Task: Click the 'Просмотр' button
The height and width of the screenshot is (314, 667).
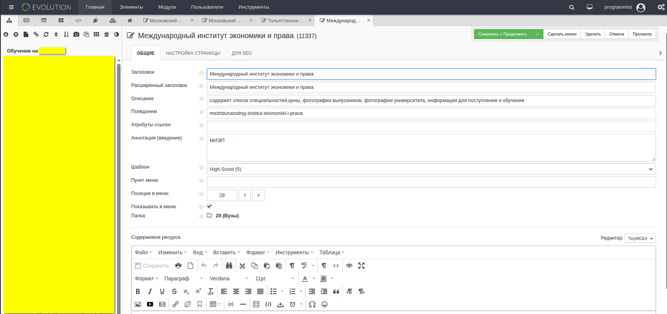Action: (x=642, y=34)
